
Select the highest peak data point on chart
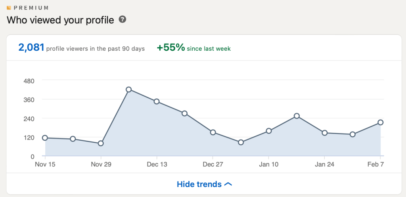tap(128, 90)
